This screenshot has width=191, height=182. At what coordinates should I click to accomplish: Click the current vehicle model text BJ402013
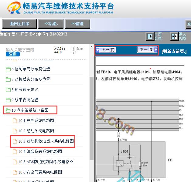pyautogui.click(x=58, y=34)
